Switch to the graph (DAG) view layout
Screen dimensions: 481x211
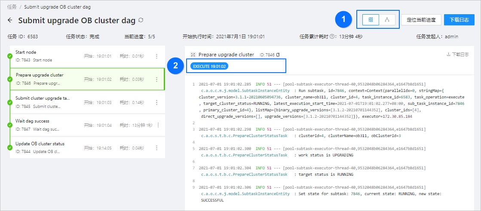[387, 20]
